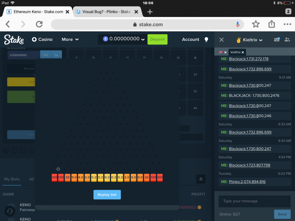
Task: Select Keno number tile 16
Action: click(195, 58)
